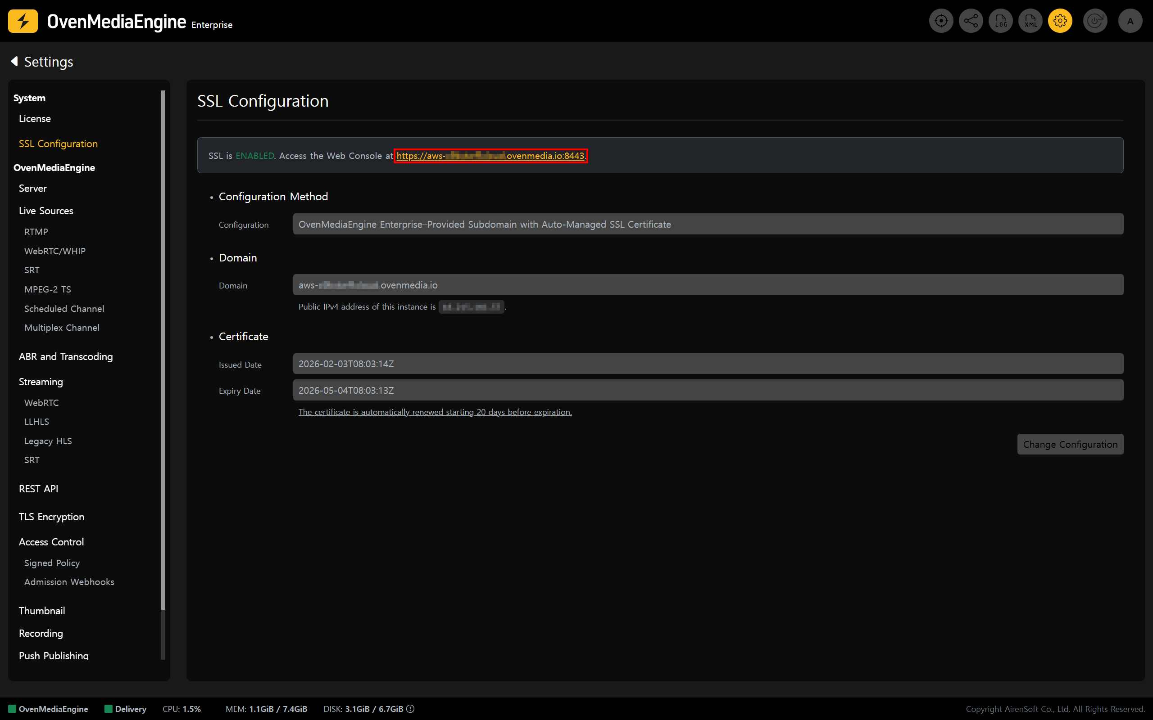Image resolution: width=1153 pixels, height=720 pixels.
Task: Click the restart power icon
Action: coord(1095,21)
